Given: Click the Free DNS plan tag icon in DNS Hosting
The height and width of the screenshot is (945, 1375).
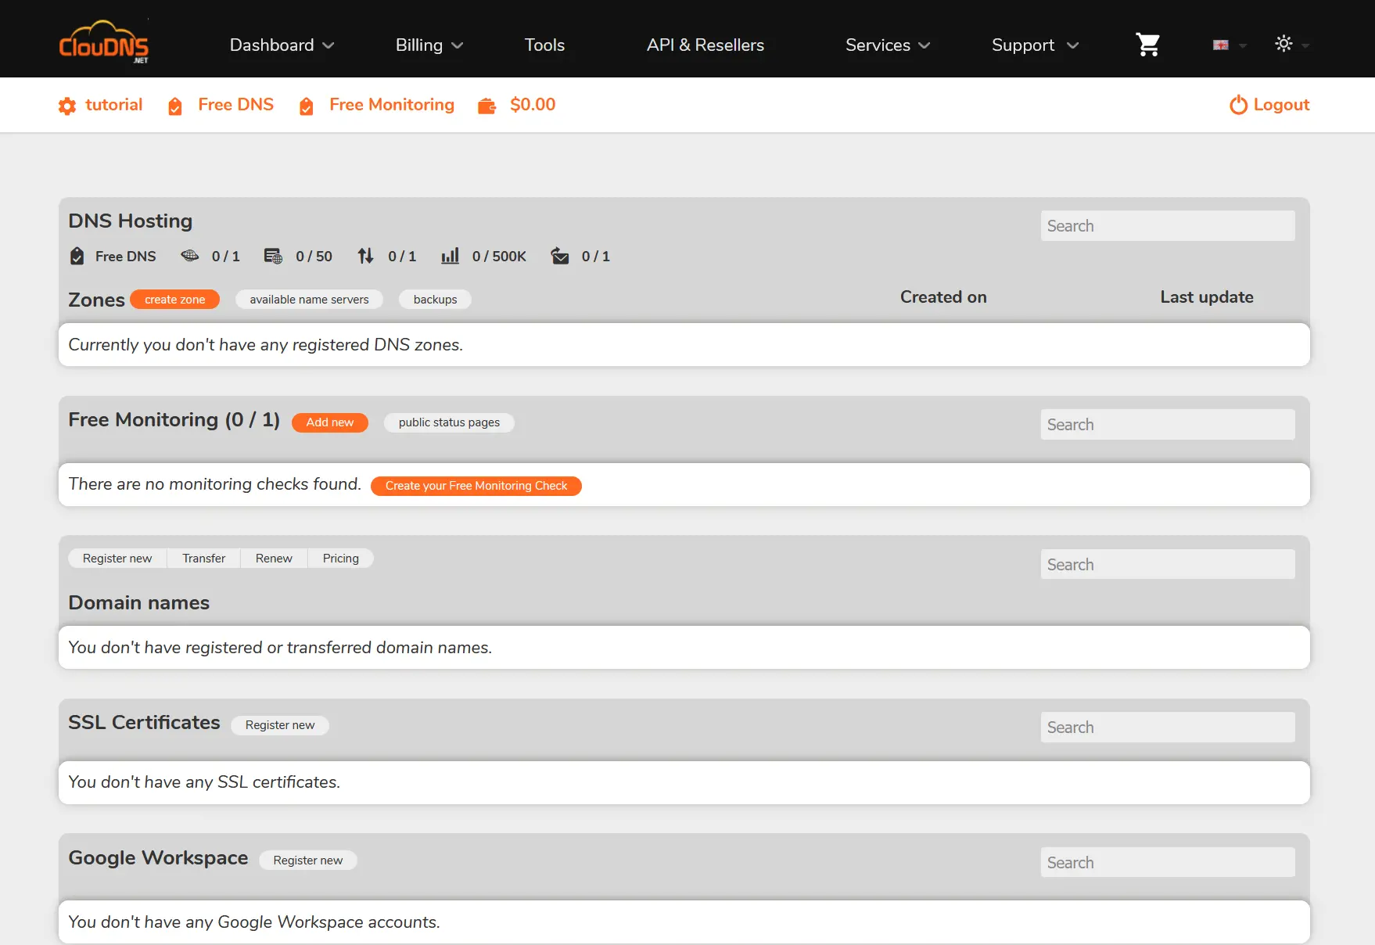Looking at the screenshot, I should [x=77, y=256].
